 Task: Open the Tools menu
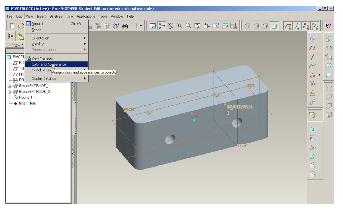pos(103,16)
